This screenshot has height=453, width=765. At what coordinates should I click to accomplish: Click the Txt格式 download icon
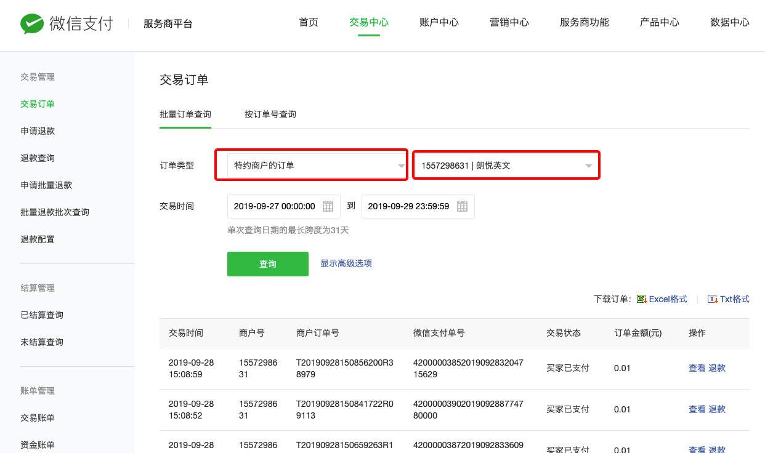(713, 299)
